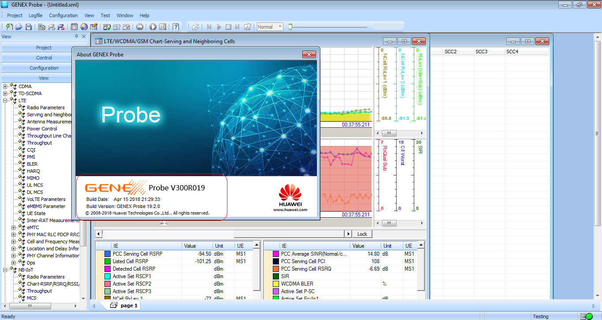Click the search icon in the replay toolbar
This screenshot has width=602, height=320.
click(x=248, y=26)
